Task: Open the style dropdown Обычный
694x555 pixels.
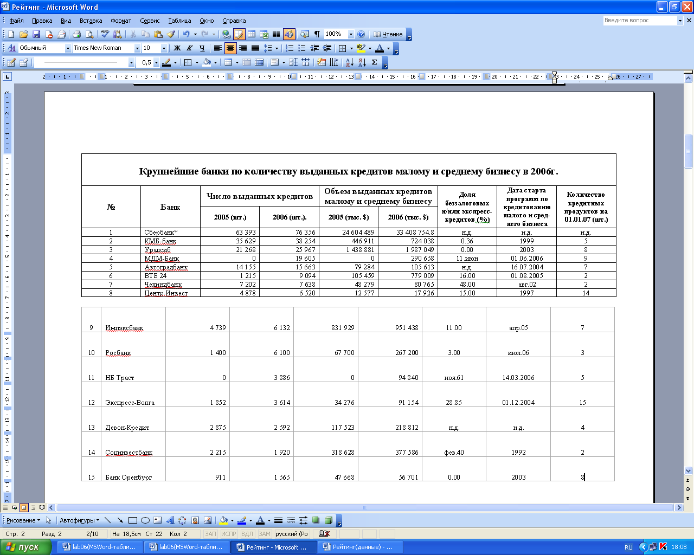Action: [x=68, y=48]
